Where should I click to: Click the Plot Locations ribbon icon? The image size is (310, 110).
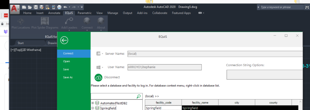pos(21,21)
